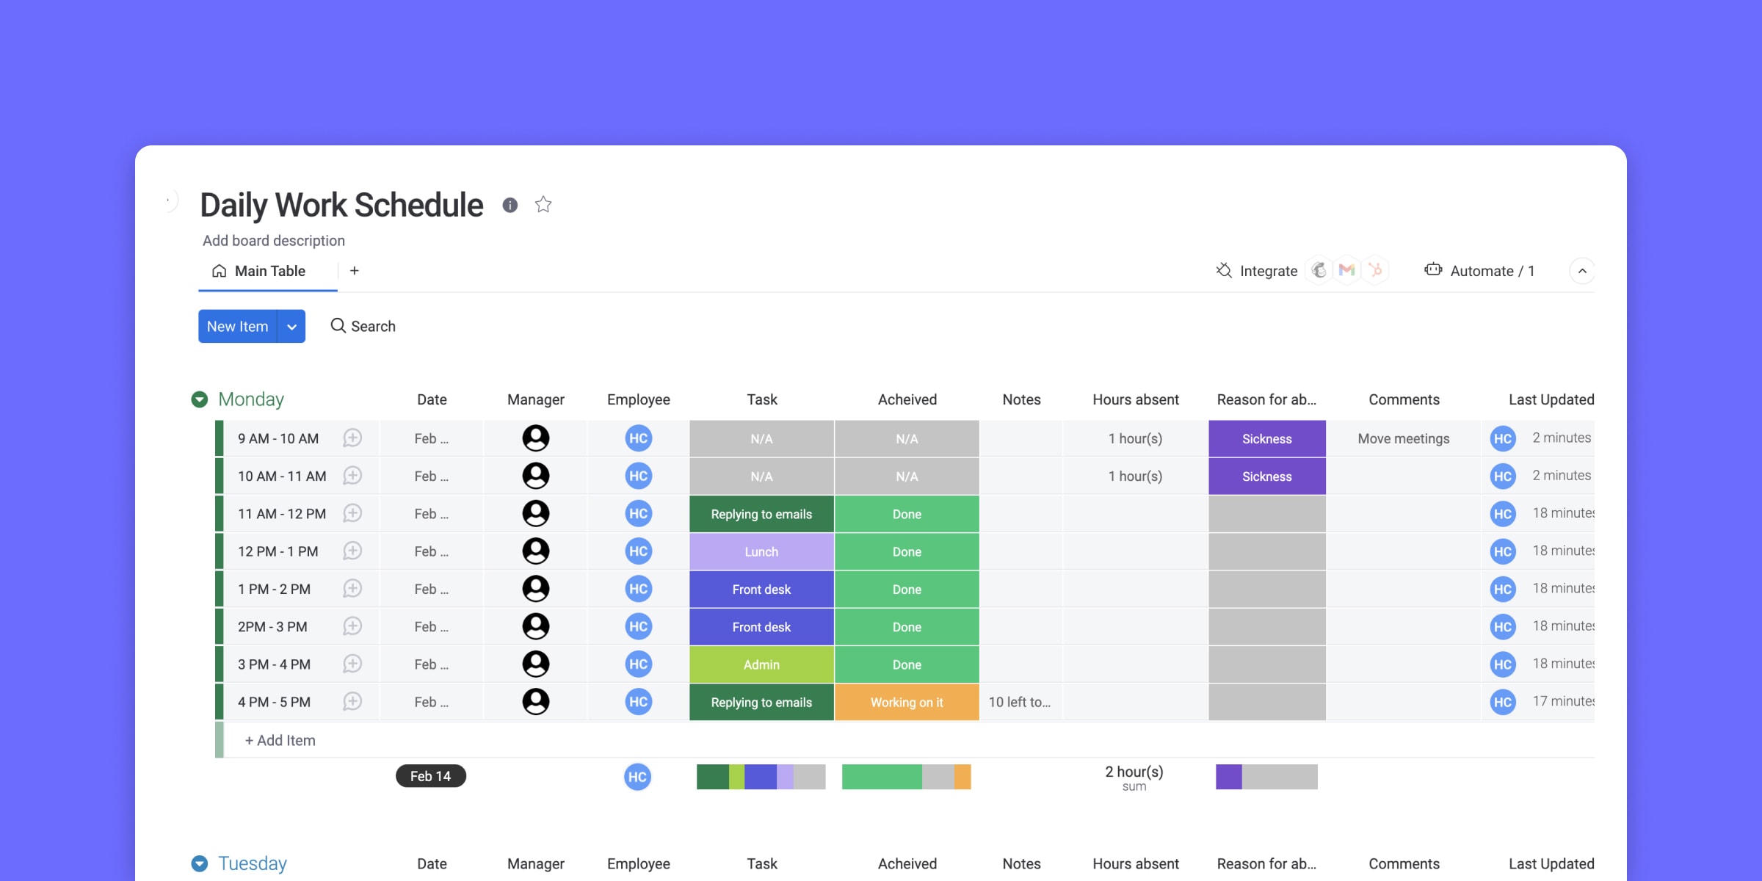The height and width of the screenshot is (881, 1762).
Task: Select the New Item button
Action: [237, 326]
